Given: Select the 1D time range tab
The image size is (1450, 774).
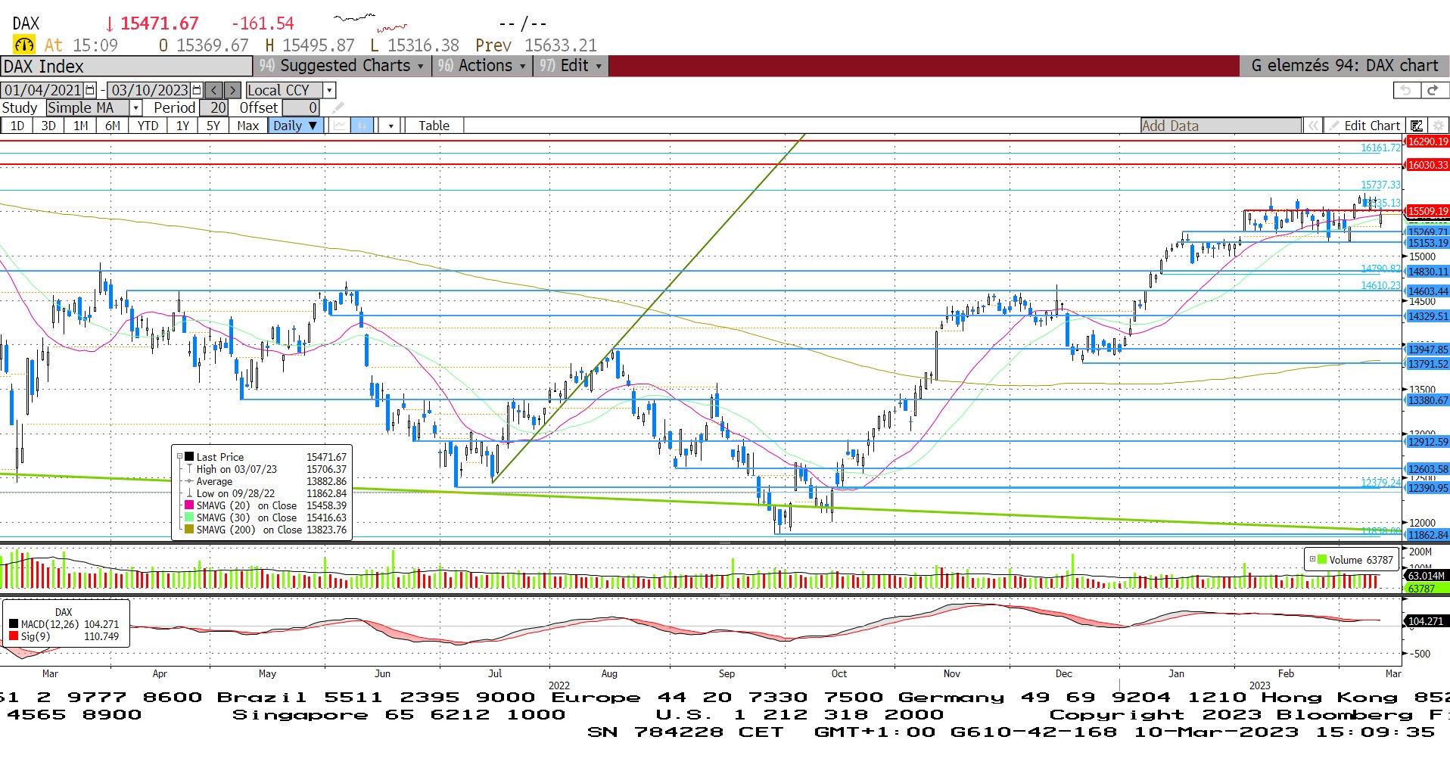Looking at the screenshot, I should 17,126.
